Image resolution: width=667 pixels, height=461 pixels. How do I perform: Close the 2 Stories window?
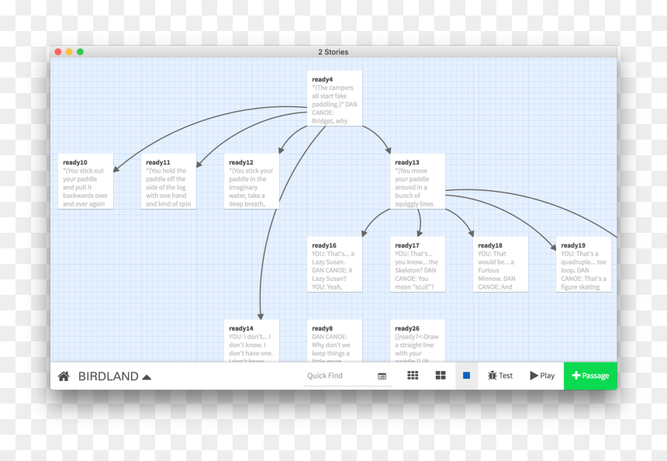(x=58, y=52)
